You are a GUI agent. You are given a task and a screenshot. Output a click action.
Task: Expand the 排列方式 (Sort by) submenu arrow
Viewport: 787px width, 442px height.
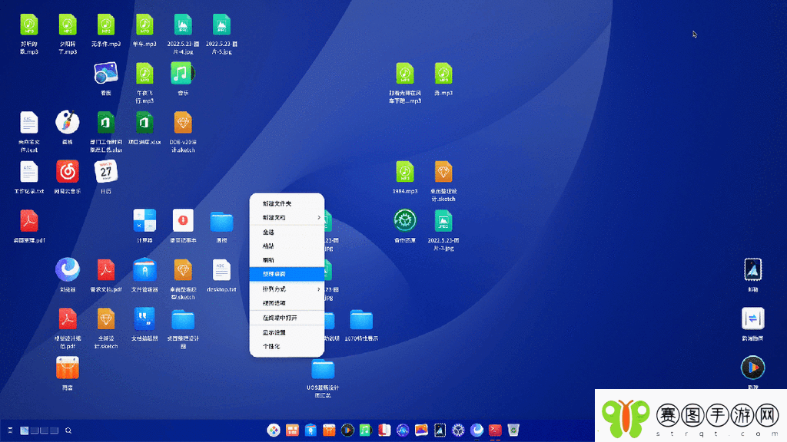[x=319, y=289]
